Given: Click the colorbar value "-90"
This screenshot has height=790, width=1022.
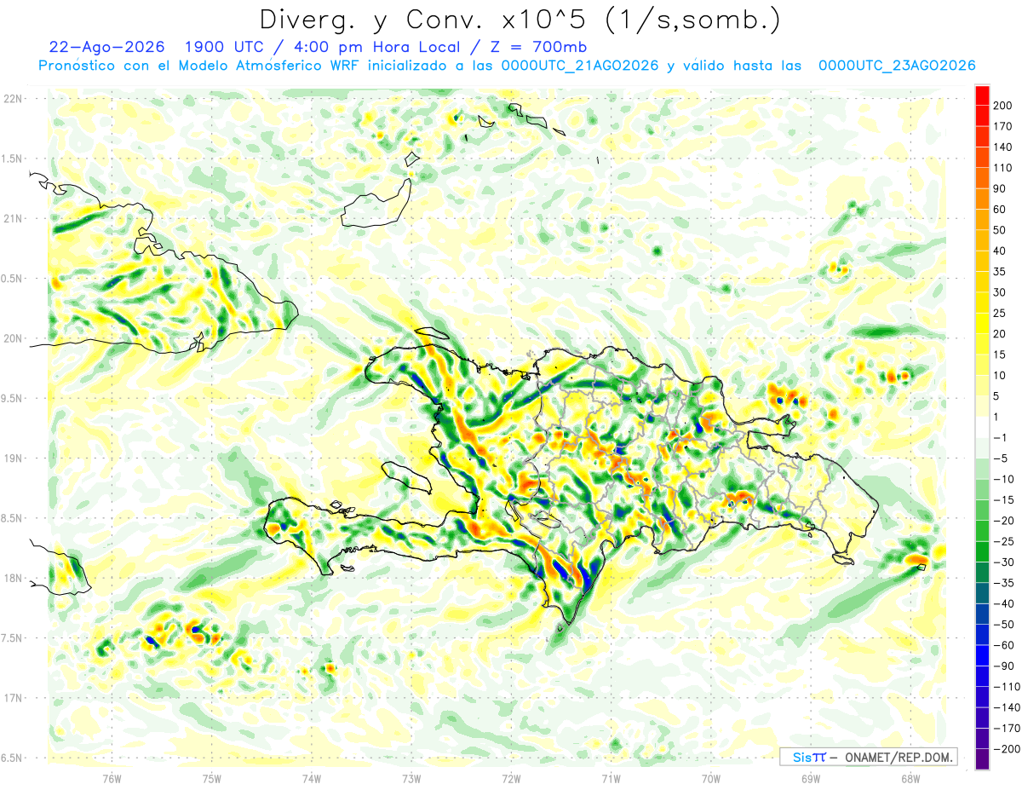Looking at the screenshot, I should pos(1003,666).
